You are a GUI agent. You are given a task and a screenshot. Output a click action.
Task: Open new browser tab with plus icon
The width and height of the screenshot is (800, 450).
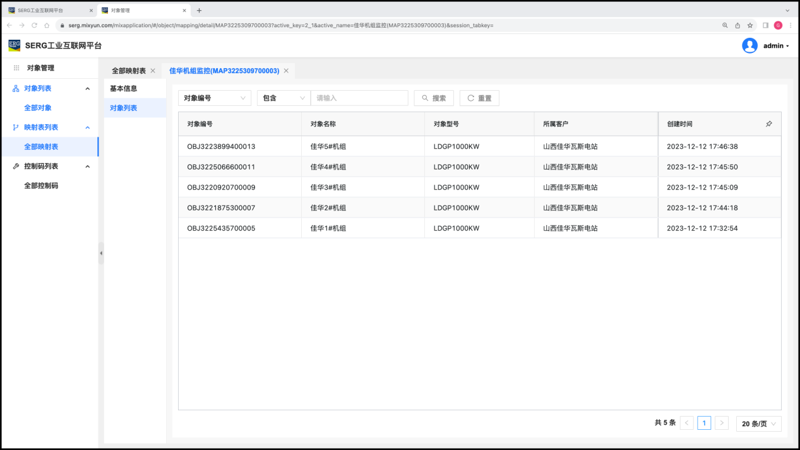pyautogui.click(x=200, y=10)
